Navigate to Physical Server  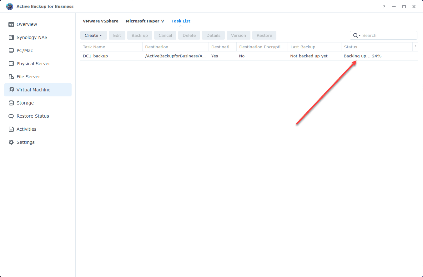(x=38, y=64)
